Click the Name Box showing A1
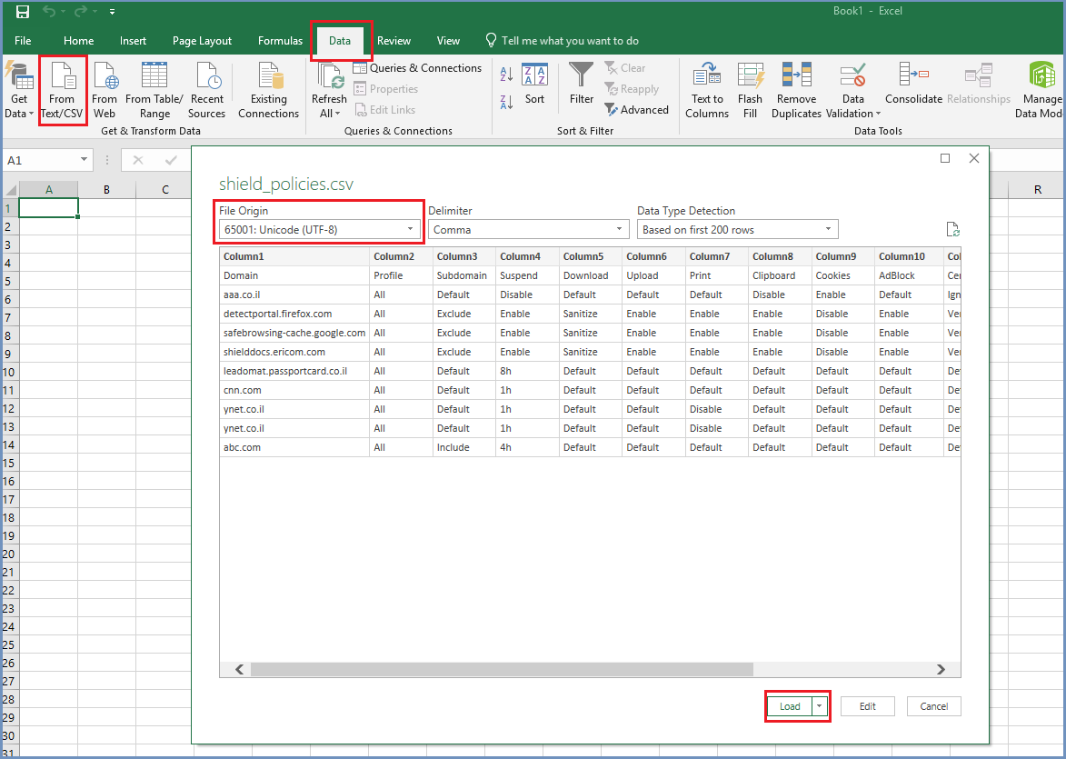The image size is (1066, 759). coord(41,161)
